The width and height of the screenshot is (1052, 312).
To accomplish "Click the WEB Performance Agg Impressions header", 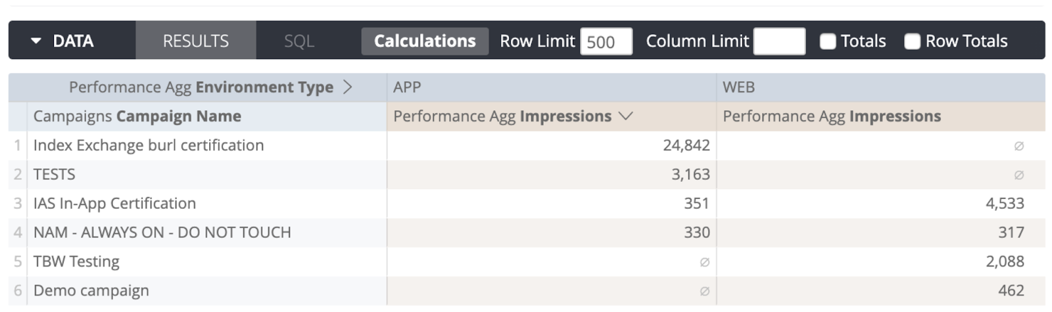I will (x=831, y=116).
